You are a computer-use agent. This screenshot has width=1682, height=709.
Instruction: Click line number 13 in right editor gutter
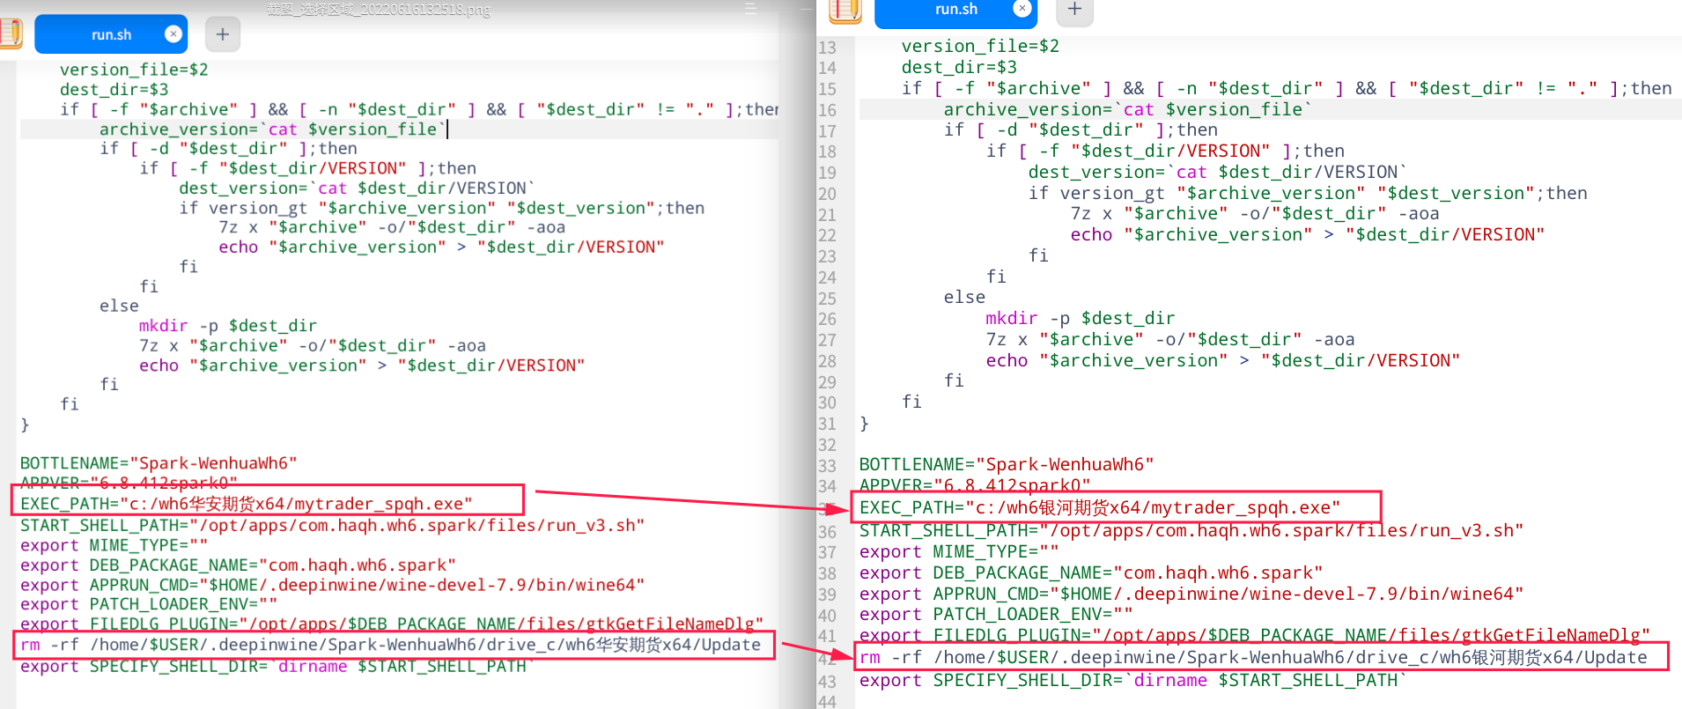(827, 48)
